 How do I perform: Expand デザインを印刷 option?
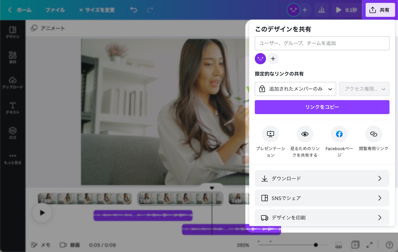point(322,217)
